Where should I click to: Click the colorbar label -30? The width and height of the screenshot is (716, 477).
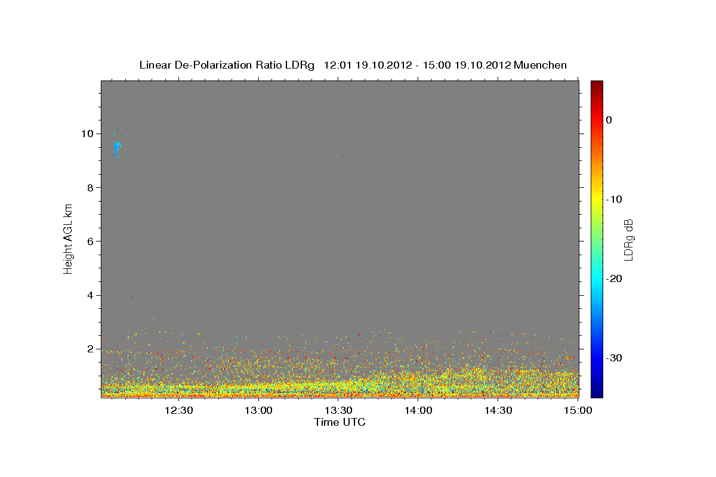tap(615, 358)
